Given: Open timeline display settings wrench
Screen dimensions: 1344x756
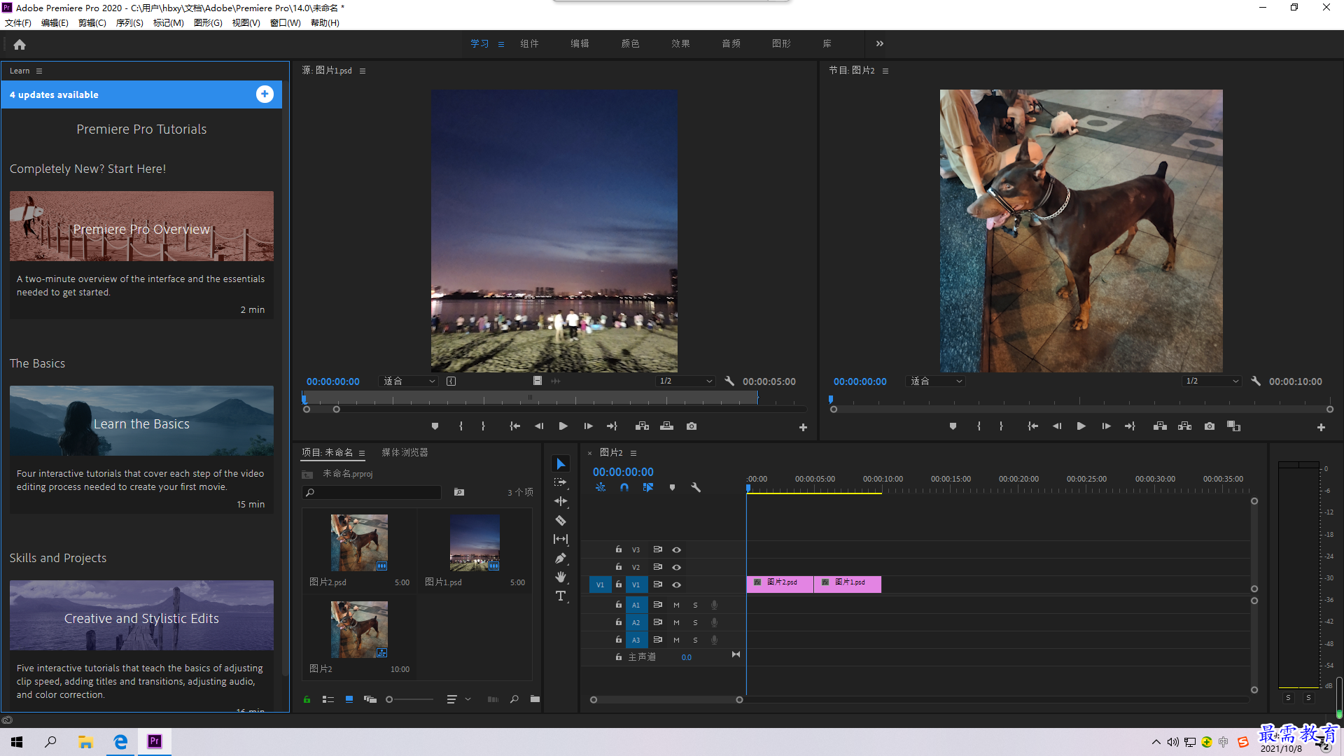Looking at the screenshot, I should click(x=696, y=487).
